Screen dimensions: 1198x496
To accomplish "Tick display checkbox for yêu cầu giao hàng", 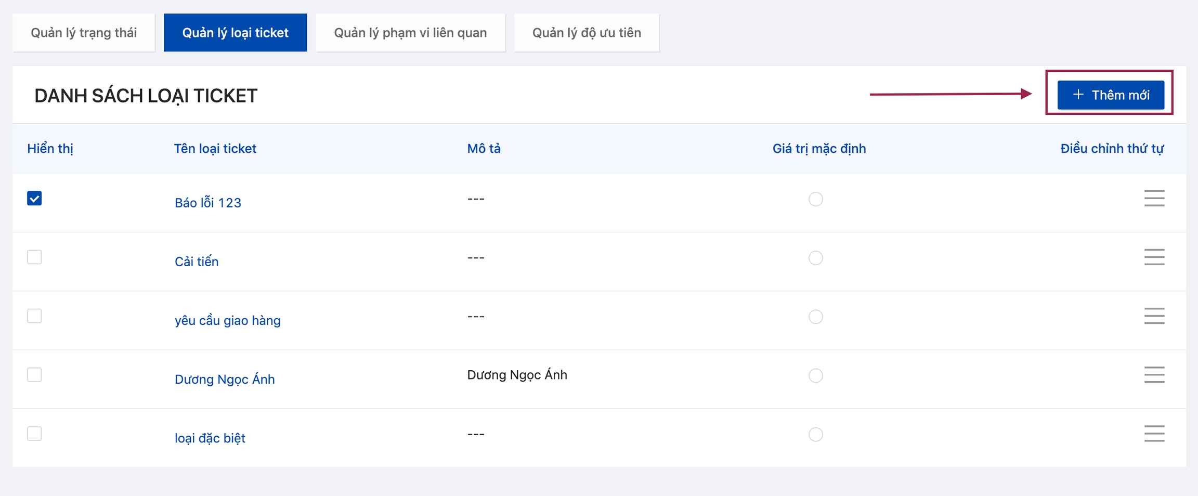I will point(34,316).
